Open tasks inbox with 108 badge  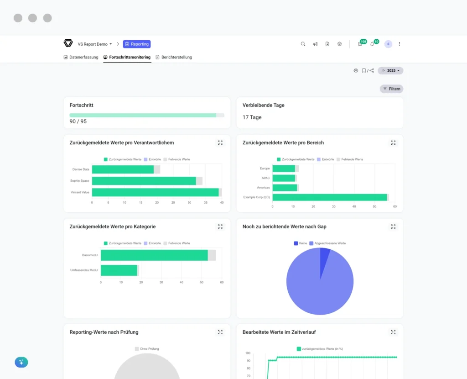click(361, 43)
